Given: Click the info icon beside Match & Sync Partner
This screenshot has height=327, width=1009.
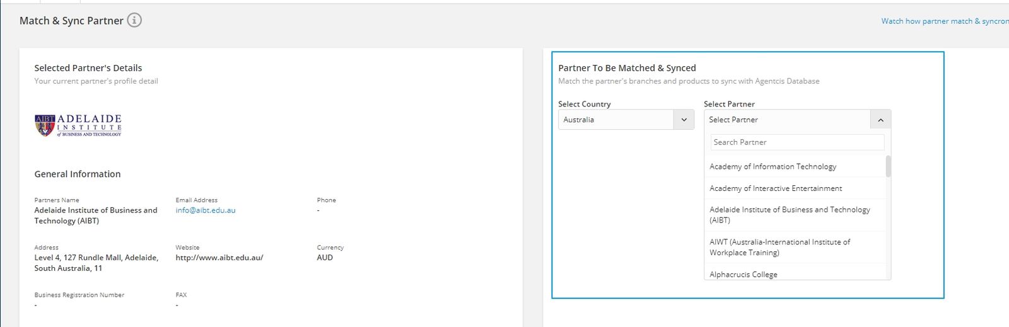Looking at the screenshot, I should [134, 20].
